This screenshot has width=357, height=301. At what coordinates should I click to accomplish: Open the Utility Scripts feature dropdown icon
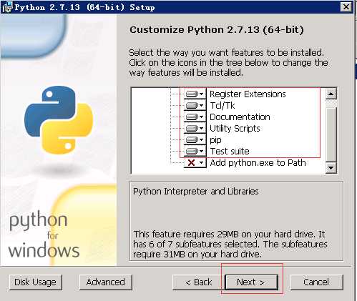click(195, 128)
